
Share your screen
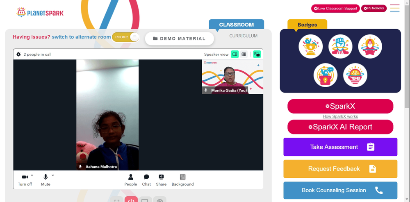[161, 180]
